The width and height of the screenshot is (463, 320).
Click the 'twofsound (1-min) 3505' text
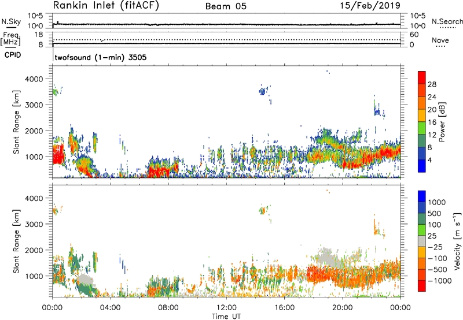tap(101, 57)
